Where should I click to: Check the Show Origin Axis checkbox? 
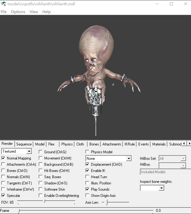pyautogui.click(x=87, y=195)
